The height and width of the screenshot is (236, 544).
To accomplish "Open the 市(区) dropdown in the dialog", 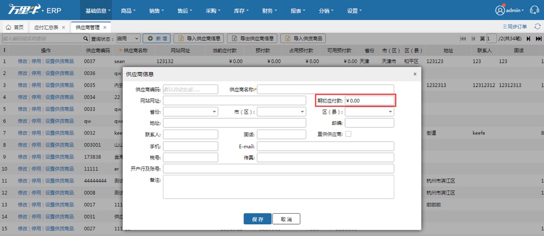I will (x=281, y=112).
